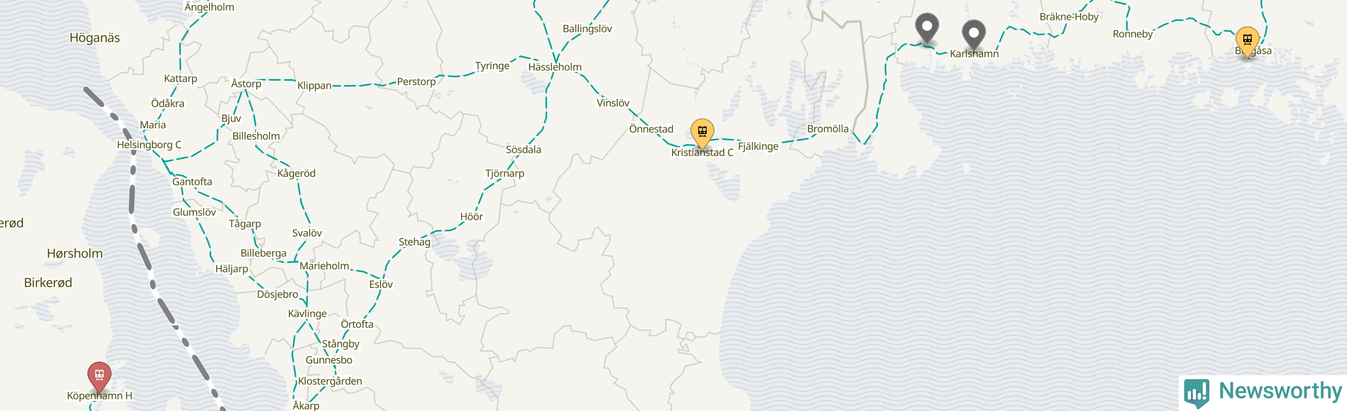
Task: Click the Kävlinge station label
Action: (307, 314)
